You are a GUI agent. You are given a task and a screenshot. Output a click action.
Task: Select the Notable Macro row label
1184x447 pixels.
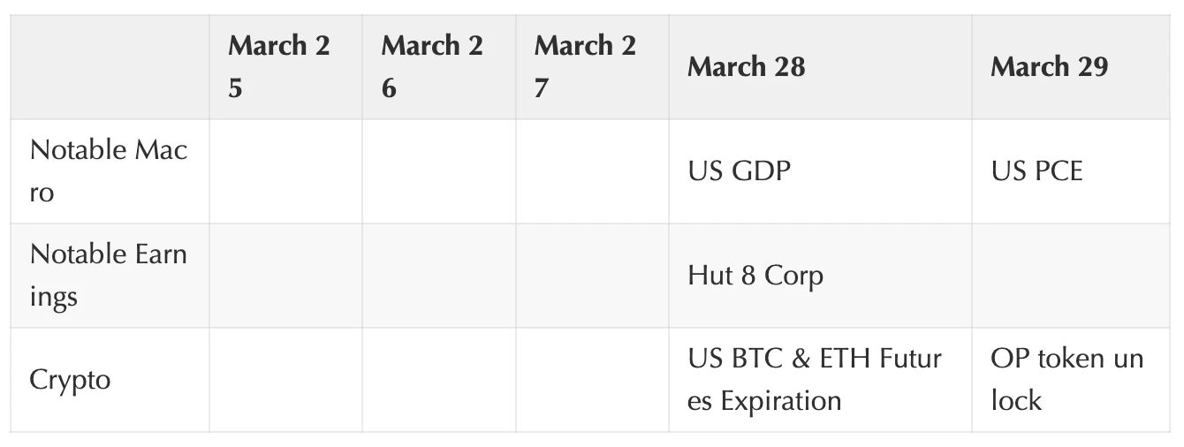point(109,171)
